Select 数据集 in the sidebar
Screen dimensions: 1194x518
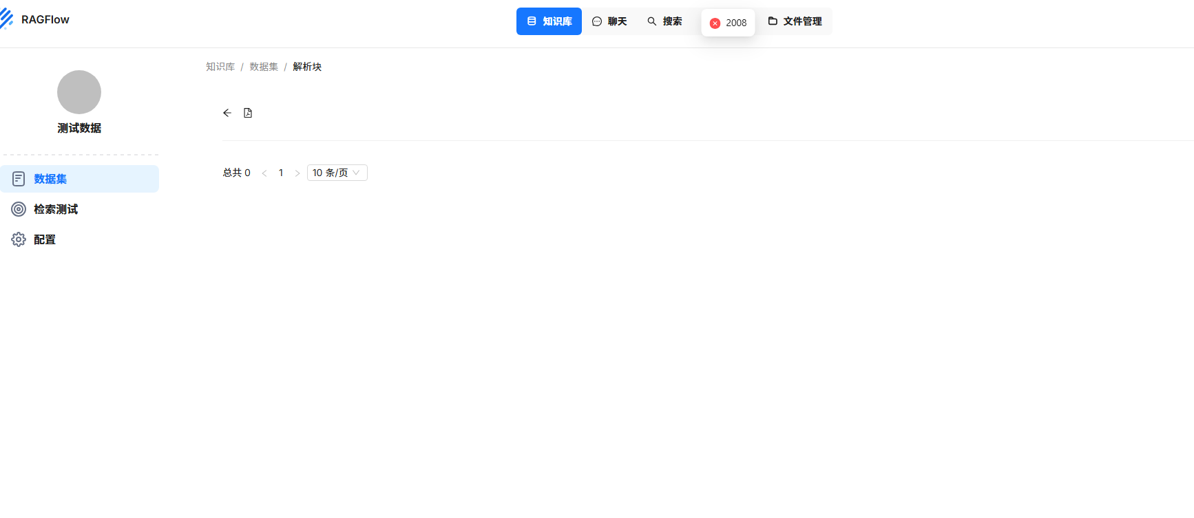pyautogui.click(x=80, y=179)
